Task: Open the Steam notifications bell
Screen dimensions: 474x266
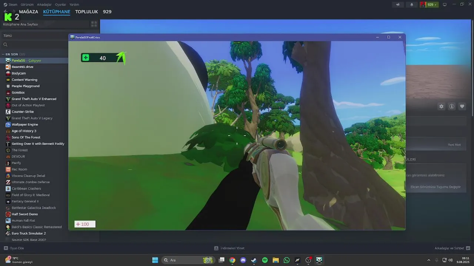Action: pyautogui.click(x=412, y=4)
